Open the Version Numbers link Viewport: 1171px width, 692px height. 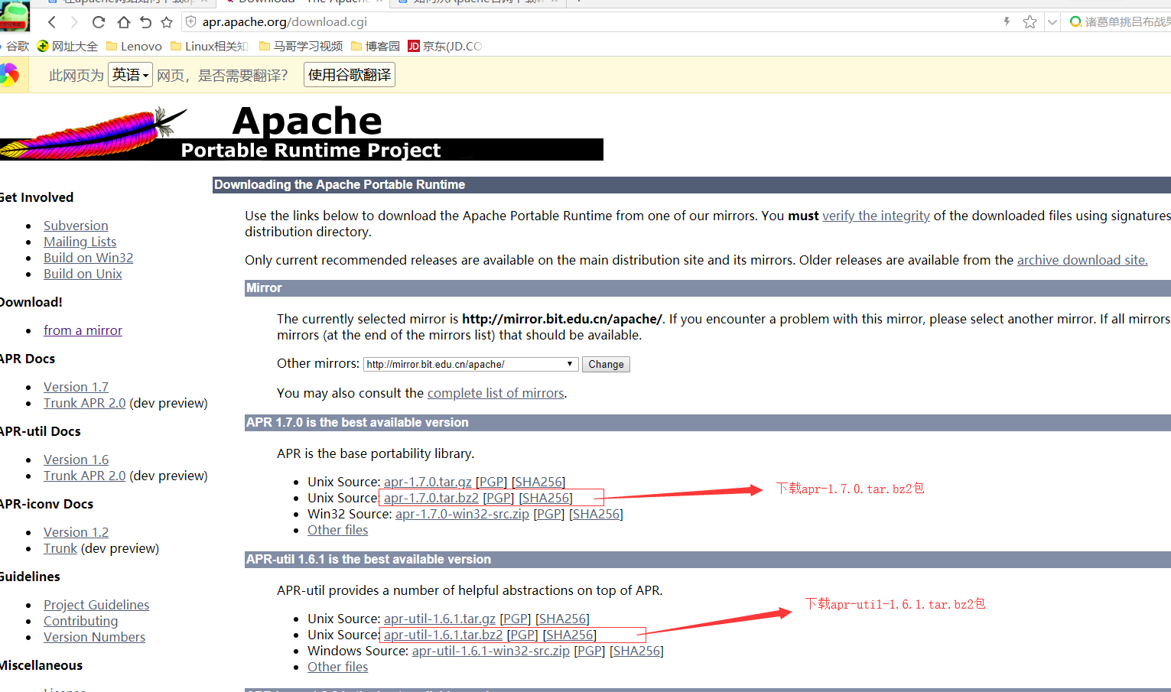(x=94, y=637)
